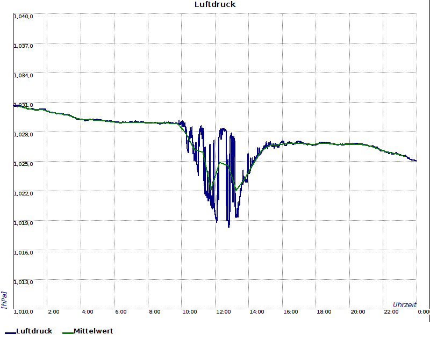Click the 1,013,0 y-axis value
Viewport: 430px width, 349px height.
pos(23,282)
